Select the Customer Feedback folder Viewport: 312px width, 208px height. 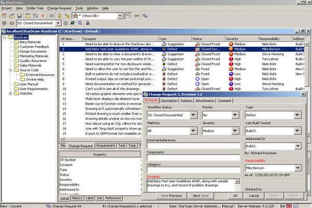34,47
